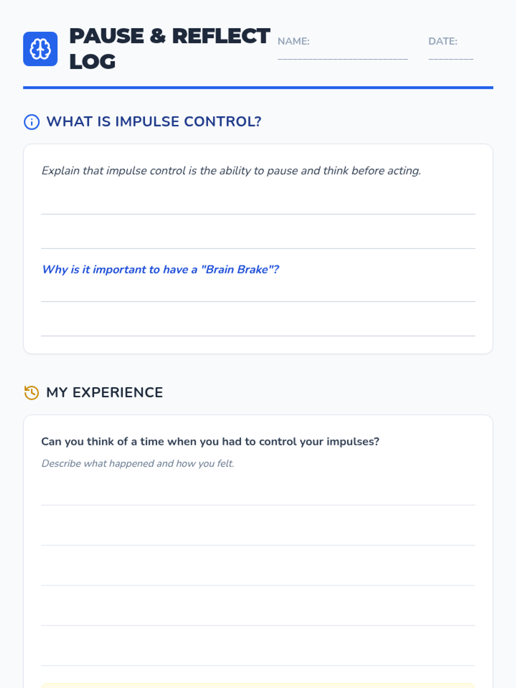Select the MY EXPERIENCE heading
Viewport: 516px width, 688px height.
(104, 393)
